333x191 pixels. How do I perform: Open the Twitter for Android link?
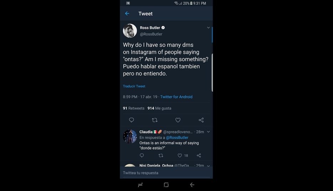click(x=176, y=97)
